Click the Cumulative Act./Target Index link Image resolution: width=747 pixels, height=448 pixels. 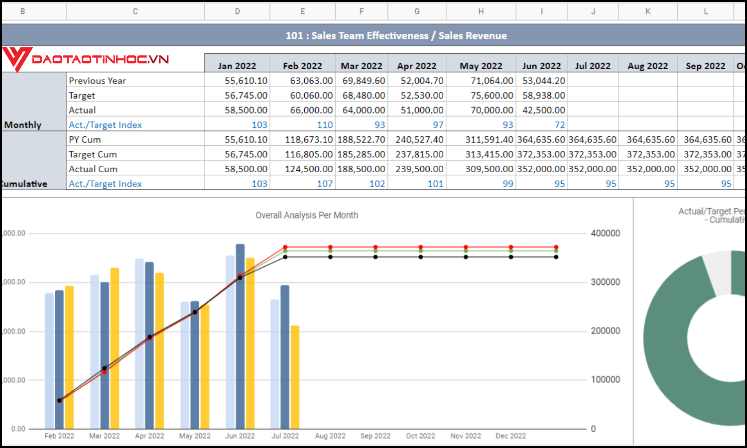105,184
